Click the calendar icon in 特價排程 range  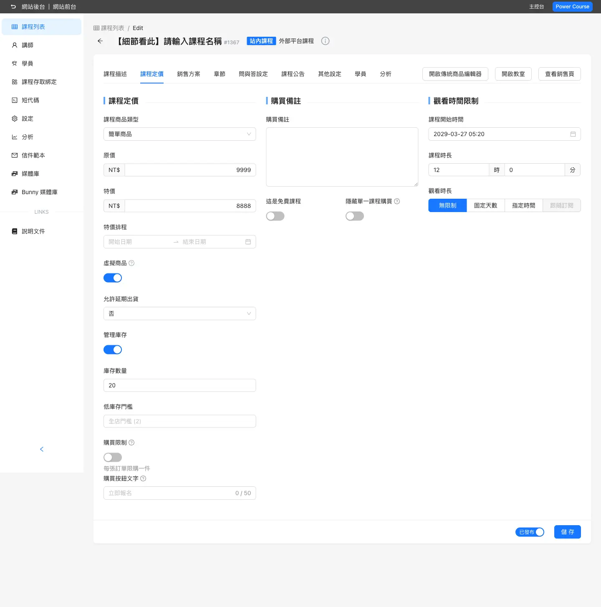point(248,242)
